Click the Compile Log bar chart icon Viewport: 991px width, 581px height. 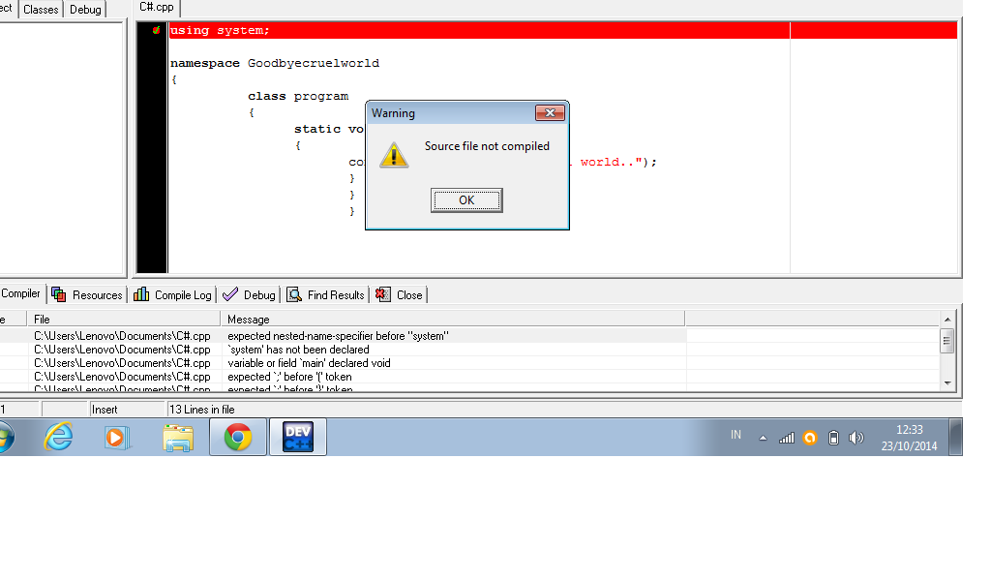[141, 294]
